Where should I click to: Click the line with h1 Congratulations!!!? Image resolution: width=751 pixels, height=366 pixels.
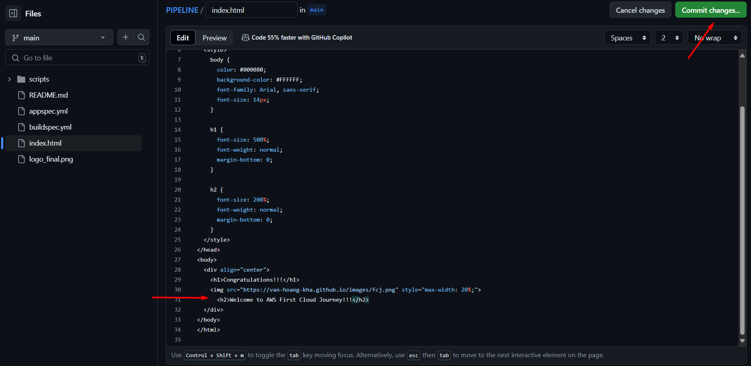[255, 280]
